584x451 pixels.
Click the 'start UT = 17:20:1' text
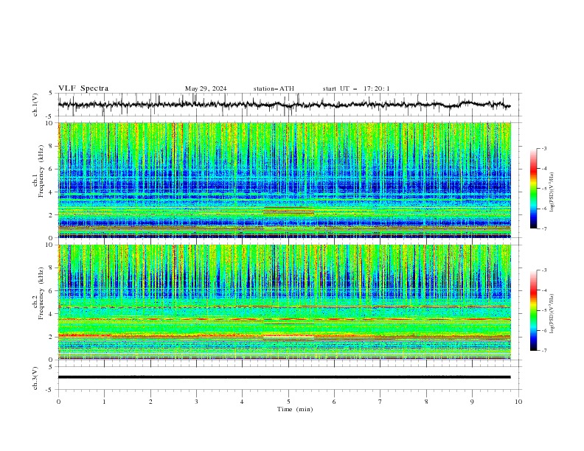[x=356, y=88]
